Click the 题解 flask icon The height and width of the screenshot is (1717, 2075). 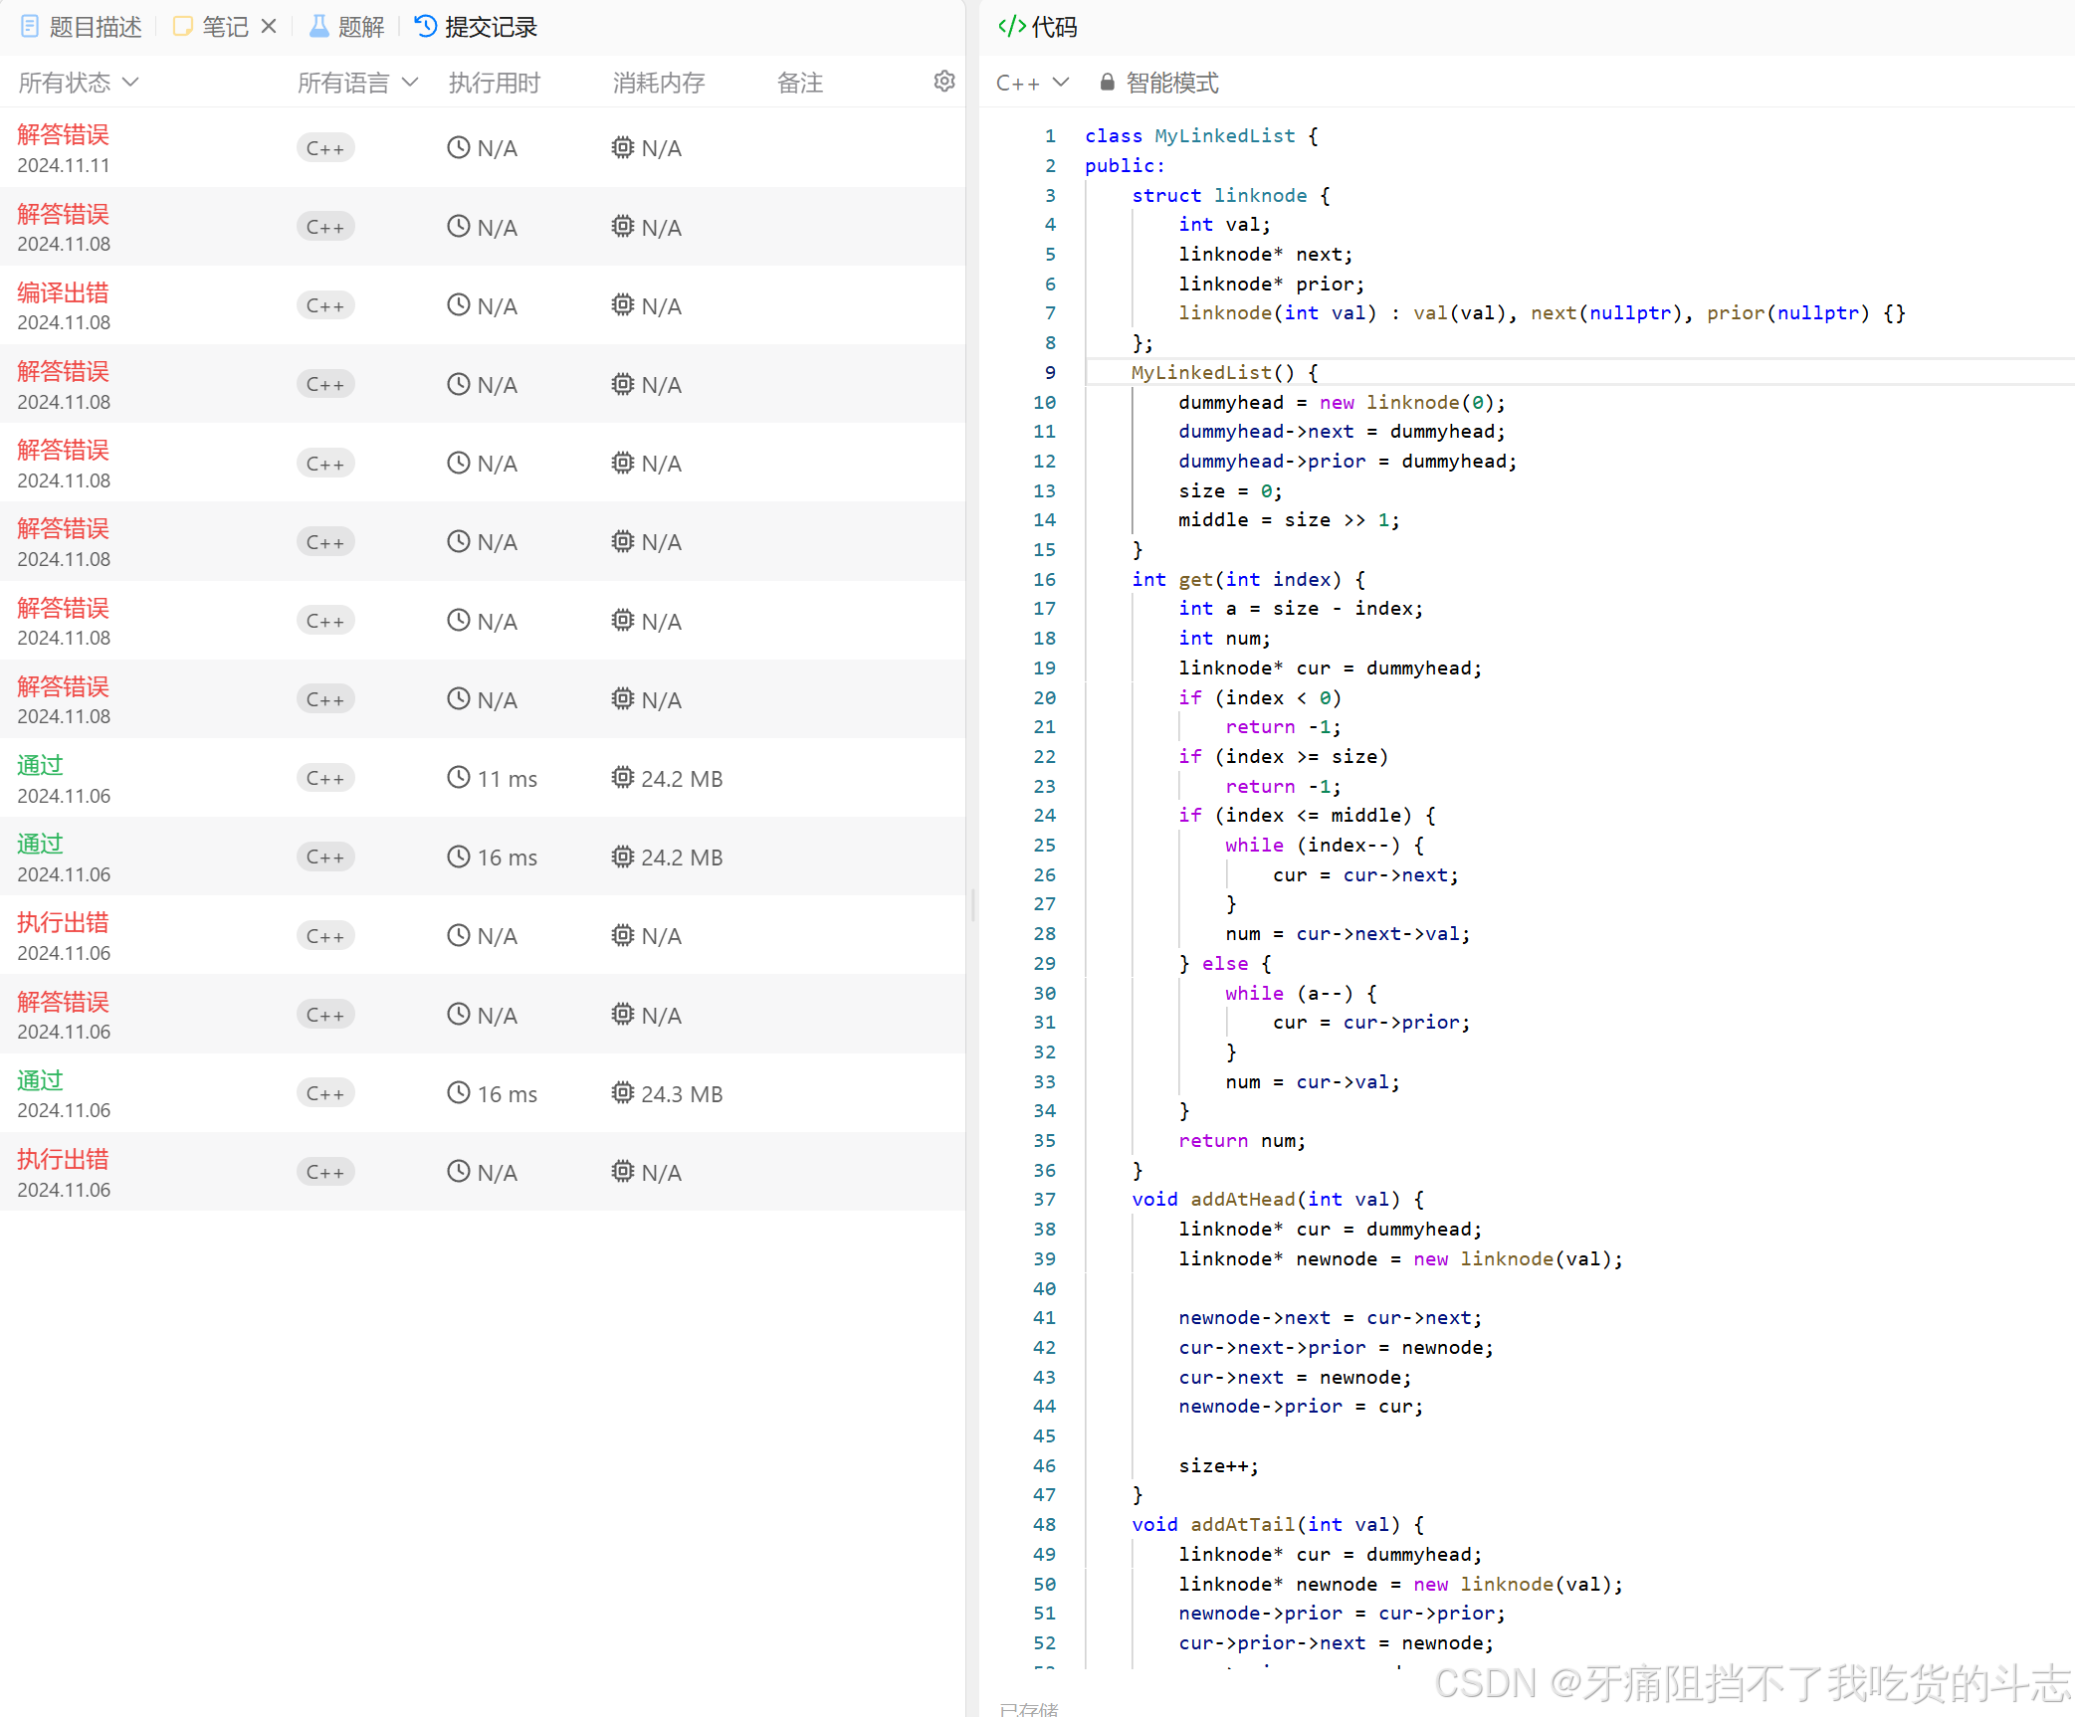pyautogui.click(x=318, y=27)
